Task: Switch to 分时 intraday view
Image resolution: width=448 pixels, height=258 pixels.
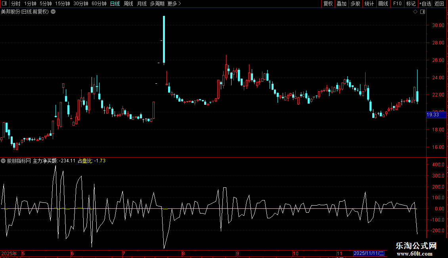Action: (16, 4)
